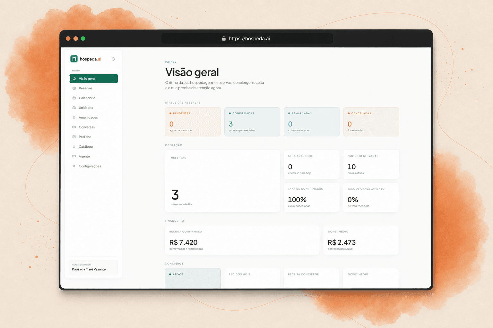
Task: Click the Unidades building icon
Action: (74, 108)
